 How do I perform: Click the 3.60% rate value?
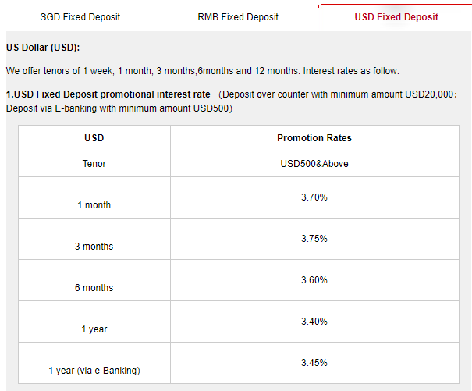tap(314, 280)
